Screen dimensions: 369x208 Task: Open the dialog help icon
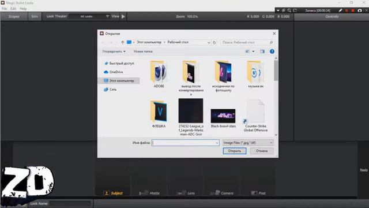[272, 51]
